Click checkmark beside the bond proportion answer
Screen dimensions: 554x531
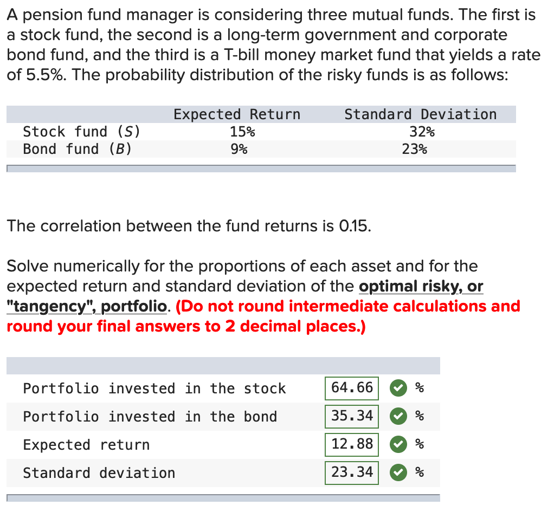(x=398, y=417)
